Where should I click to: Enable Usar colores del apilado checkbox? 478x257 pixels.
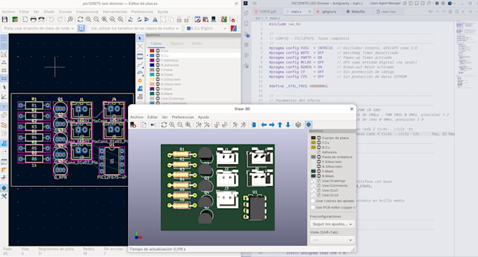(313, 201)
